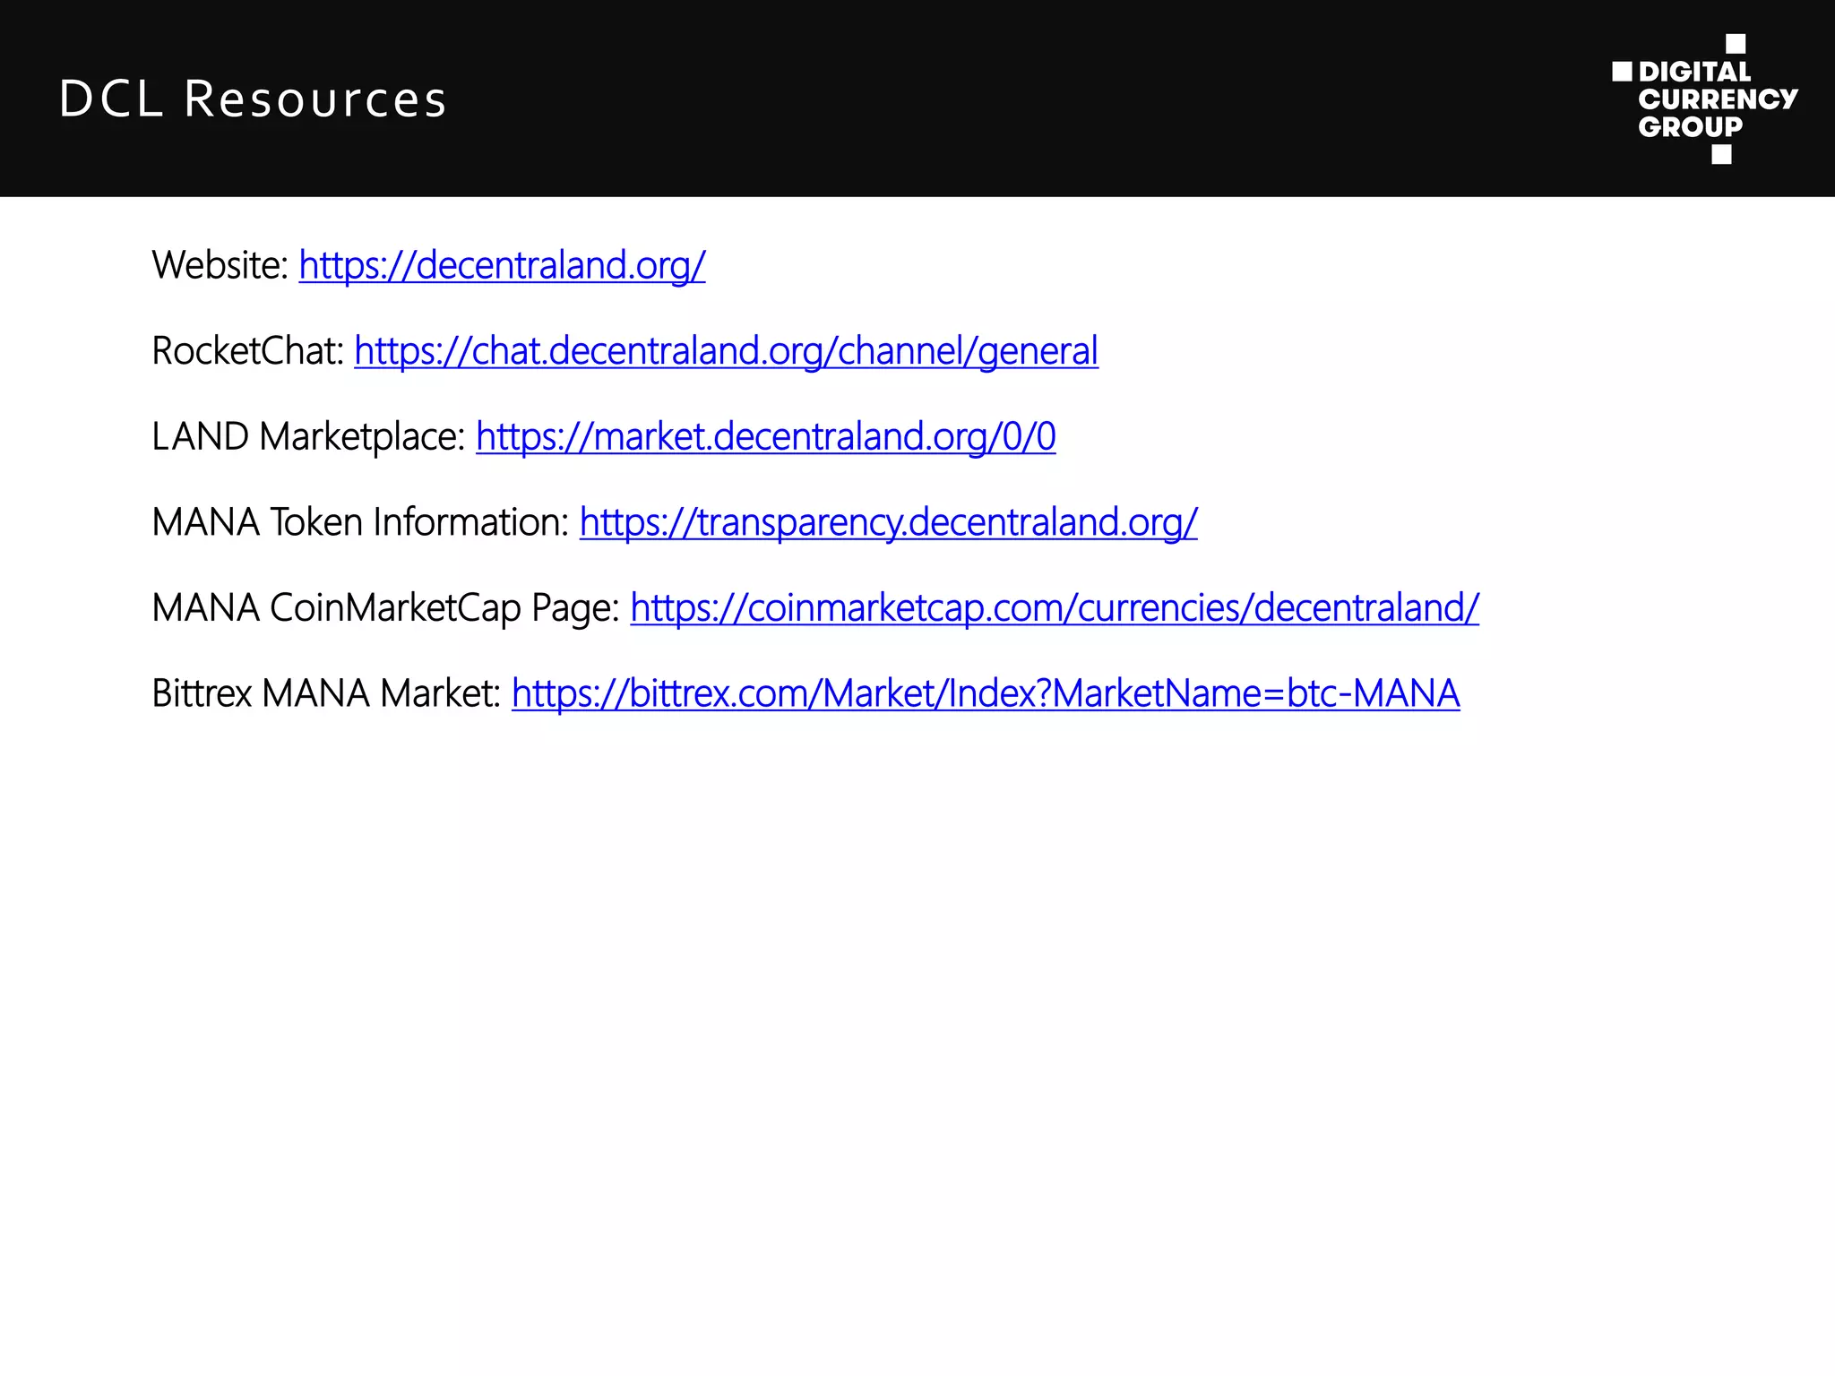Select the 'RocketChat:' label text
Screen dimensions: 1835x1376
(x=248, y=351)
